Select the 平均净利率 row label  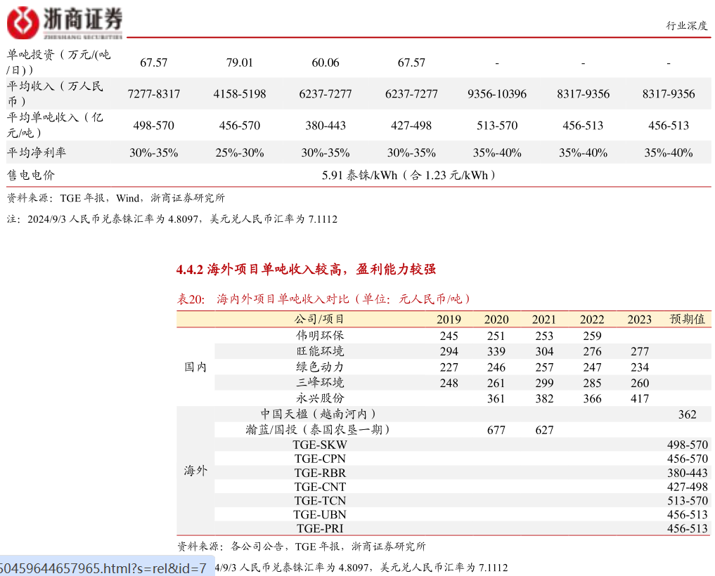point(36,152)
